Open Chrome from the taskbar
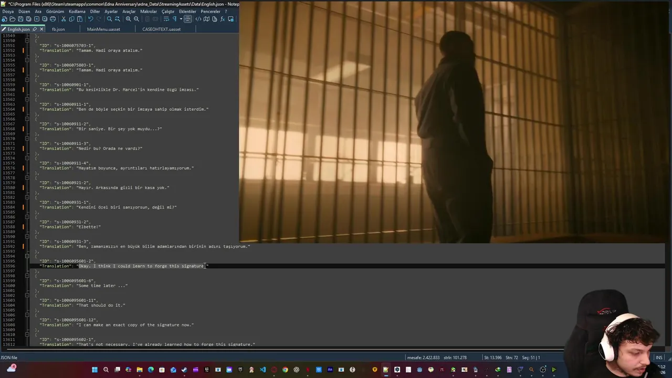This screenshot has width=672, height=378. 285,370
